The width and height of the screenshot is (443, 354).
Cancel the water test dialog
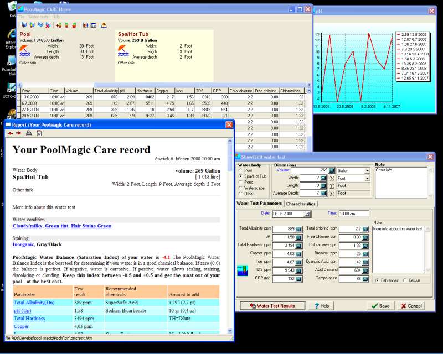(x=411, y=306)
